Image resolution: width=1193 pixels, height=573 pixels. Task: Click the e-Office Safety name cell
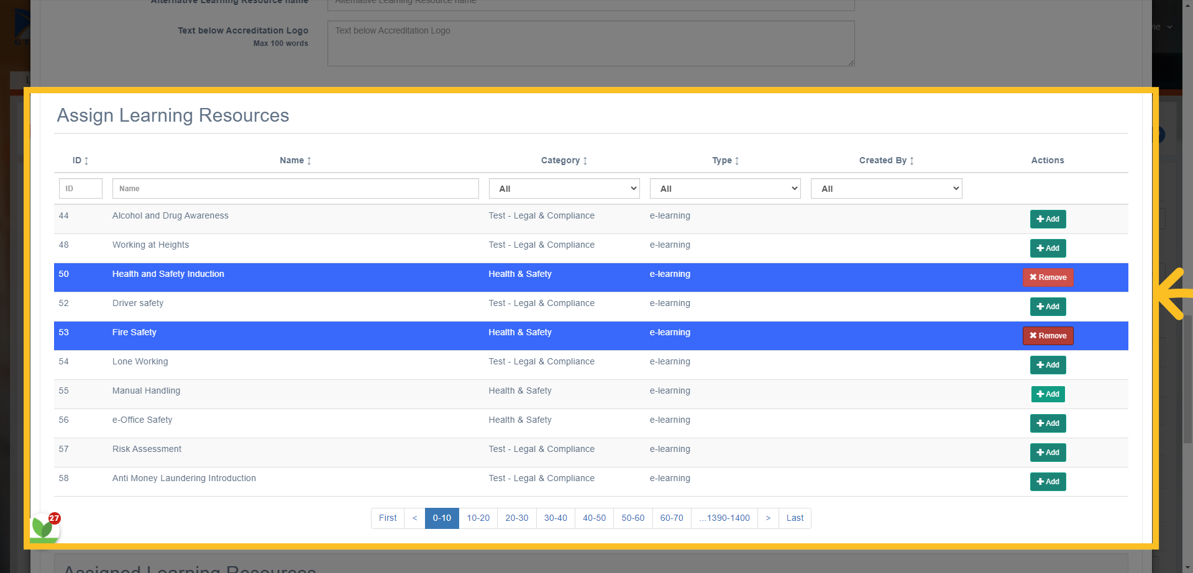[142, 420]
